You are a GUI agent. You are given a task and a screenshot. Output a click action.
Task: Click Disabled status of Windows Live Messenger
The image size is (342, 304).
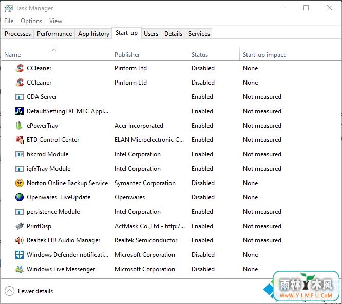pyautogui.click(x=203, y=269)
